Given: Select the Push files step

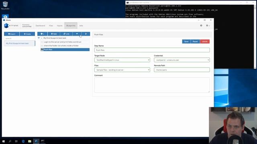Looking at the screenshot, I should [x=65, y=50].
